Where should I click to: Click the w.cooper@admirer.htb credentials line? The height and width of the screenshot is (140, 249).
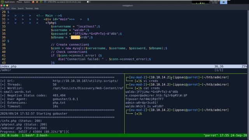point(156,96)
